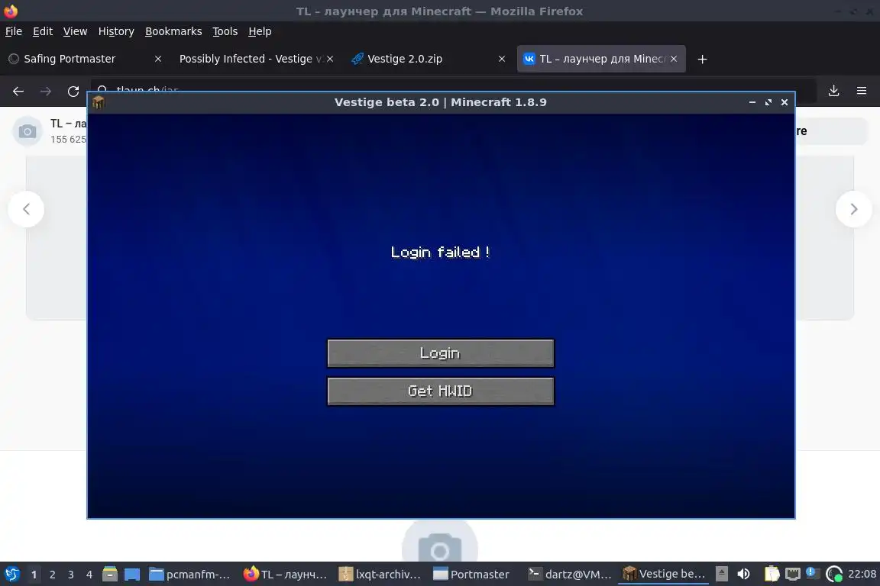Click the Portmaster status tray icon

coord(834,574)
